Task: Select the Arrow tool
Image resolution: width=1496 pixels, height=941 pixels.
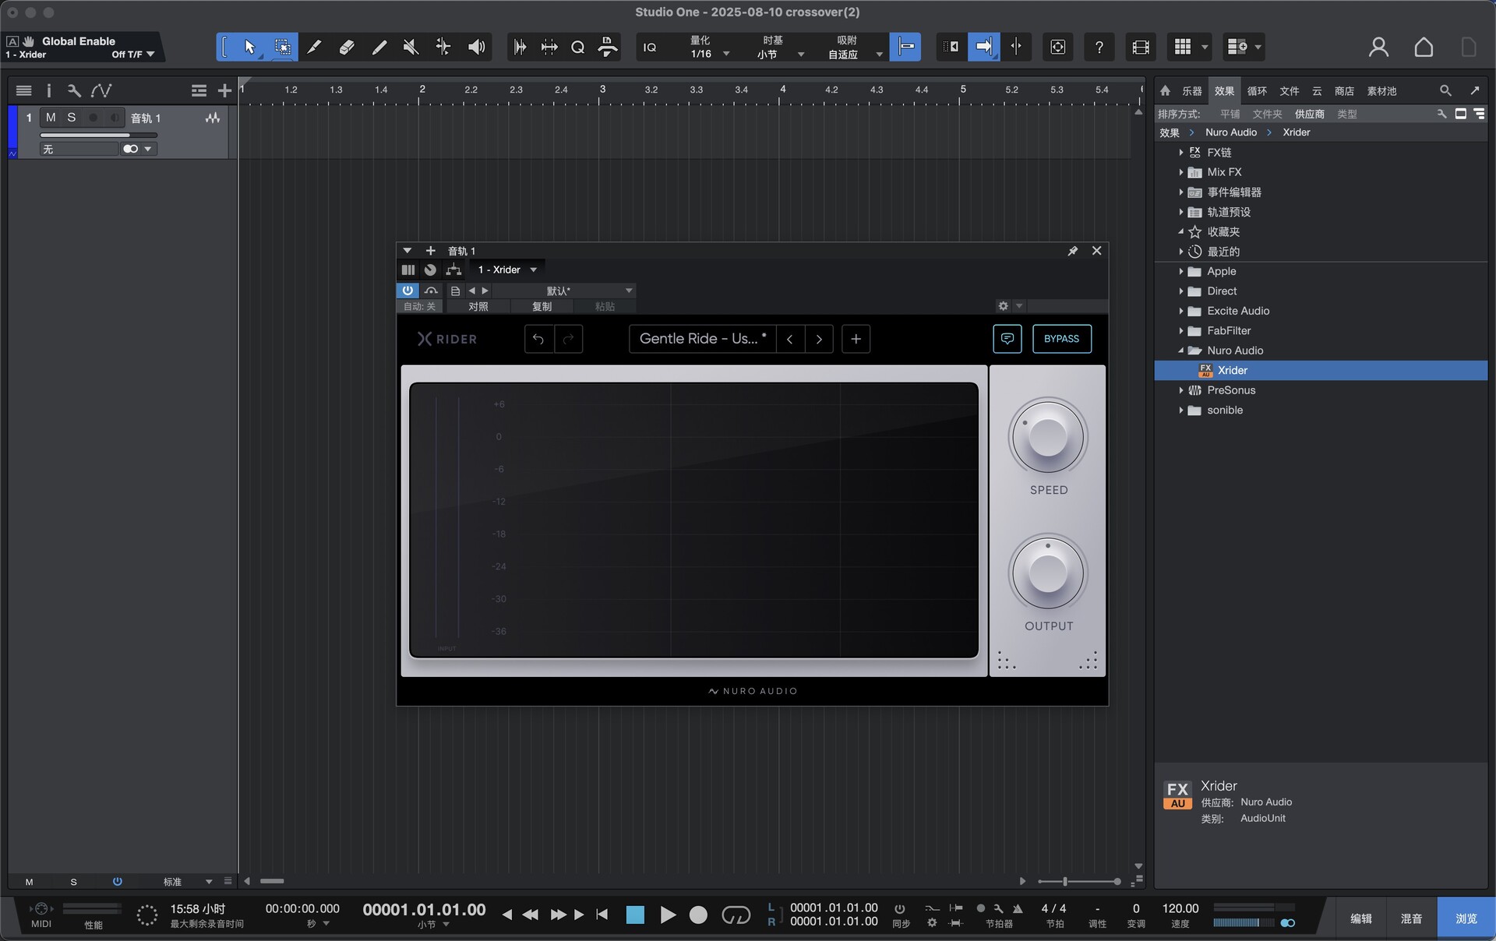Action: [x=249, y=48]
